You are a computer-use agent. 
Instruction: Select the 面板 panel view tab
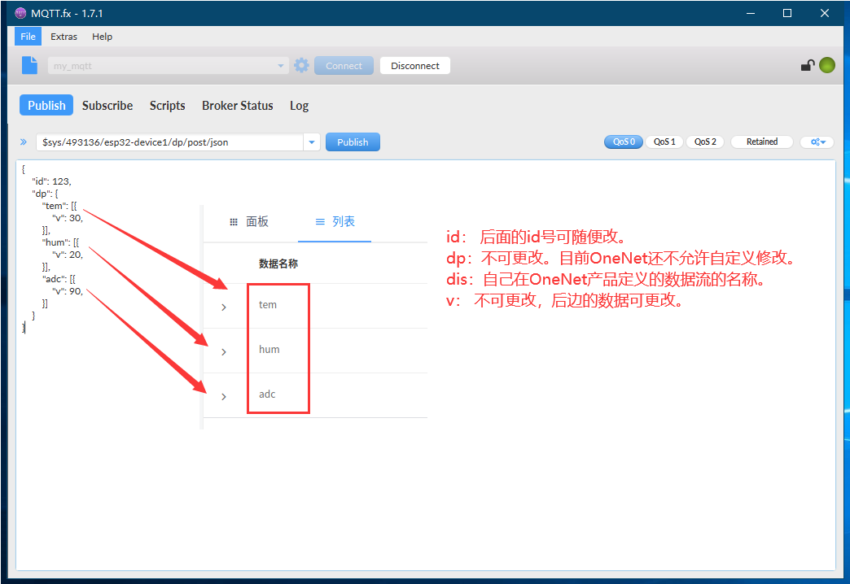click(x=249, y=221)
